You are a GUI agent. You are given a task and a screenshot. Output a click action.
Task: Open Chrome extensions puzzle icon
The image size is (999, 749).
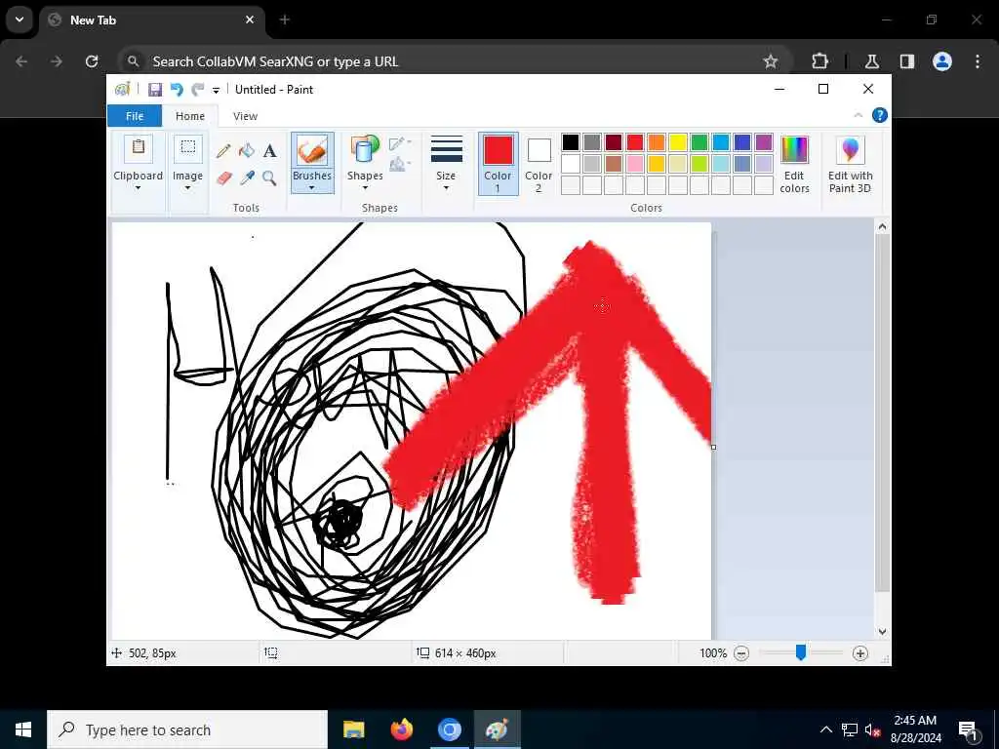coord(819,61)
